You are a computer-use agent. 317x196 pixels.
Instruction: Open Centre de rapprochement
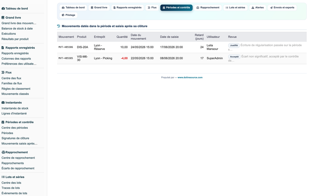click(18, 158)
